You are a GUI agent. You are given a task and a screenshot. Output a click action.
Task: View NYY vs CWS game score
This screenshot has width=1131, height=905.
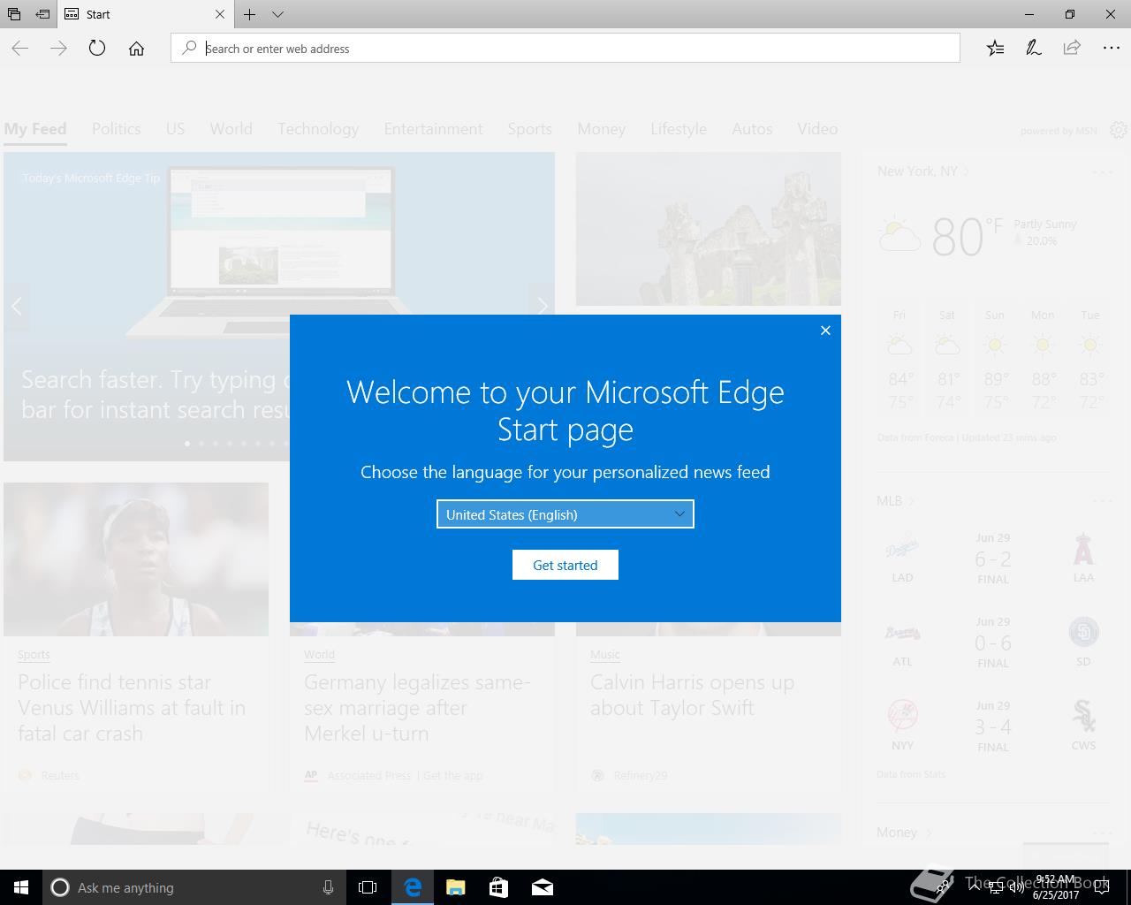993,727
